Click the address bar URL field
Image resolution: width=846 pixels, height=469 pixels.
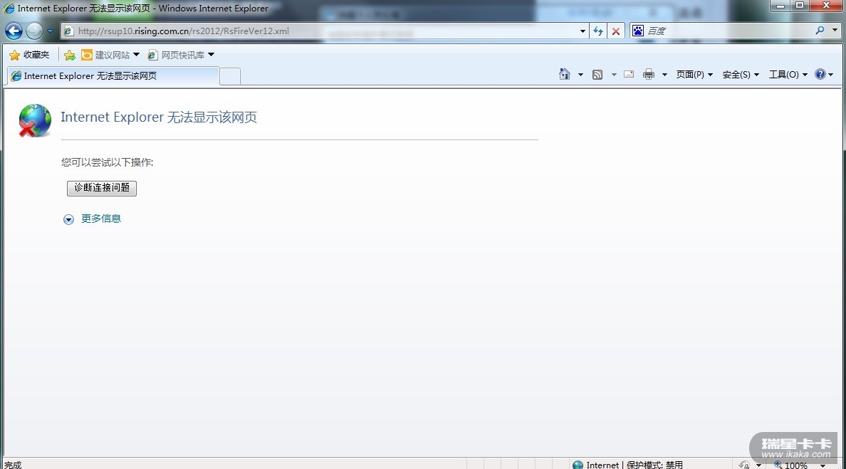point(324,31)
